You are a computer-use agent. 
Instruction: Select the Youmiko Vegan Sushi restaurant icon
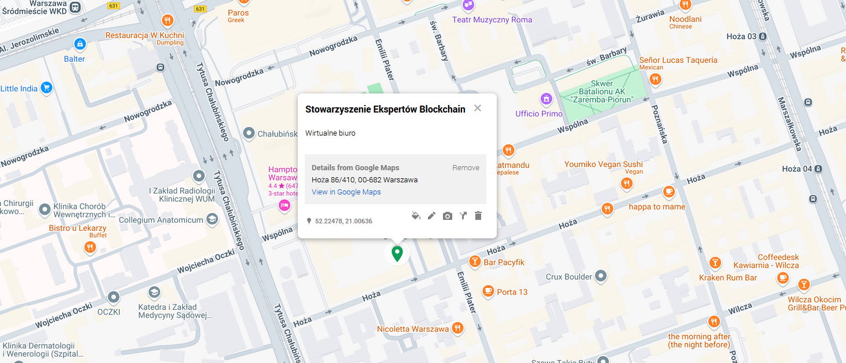[627, 184]
